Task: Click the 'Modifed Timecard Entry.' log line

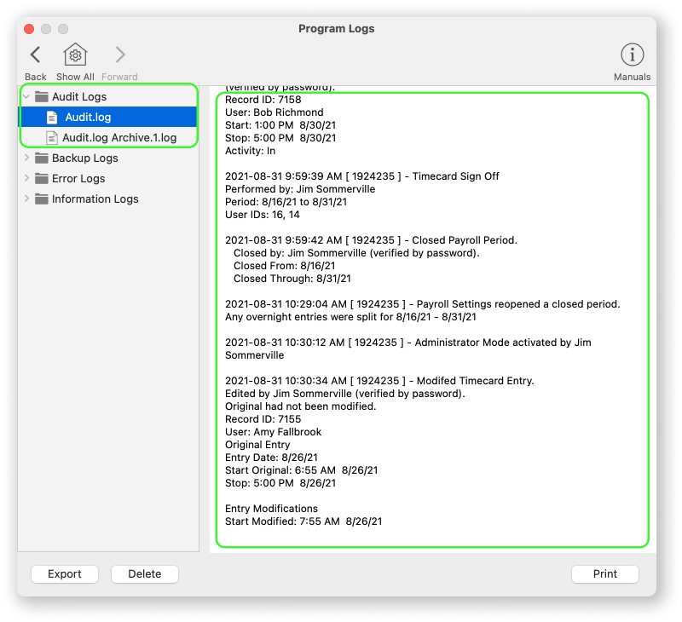Action: click(379, 381)
